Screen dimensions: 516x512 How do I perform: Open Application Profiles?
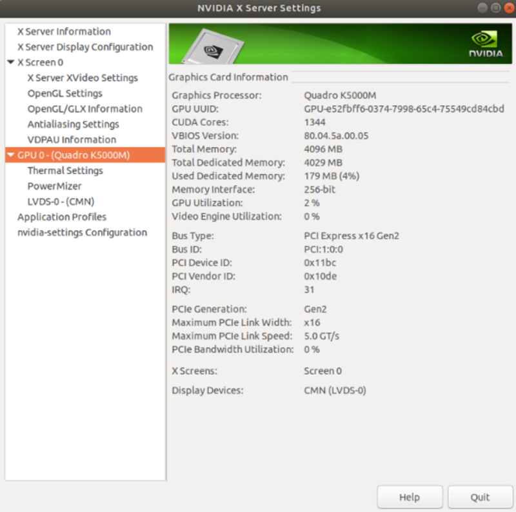coord(62,217)
